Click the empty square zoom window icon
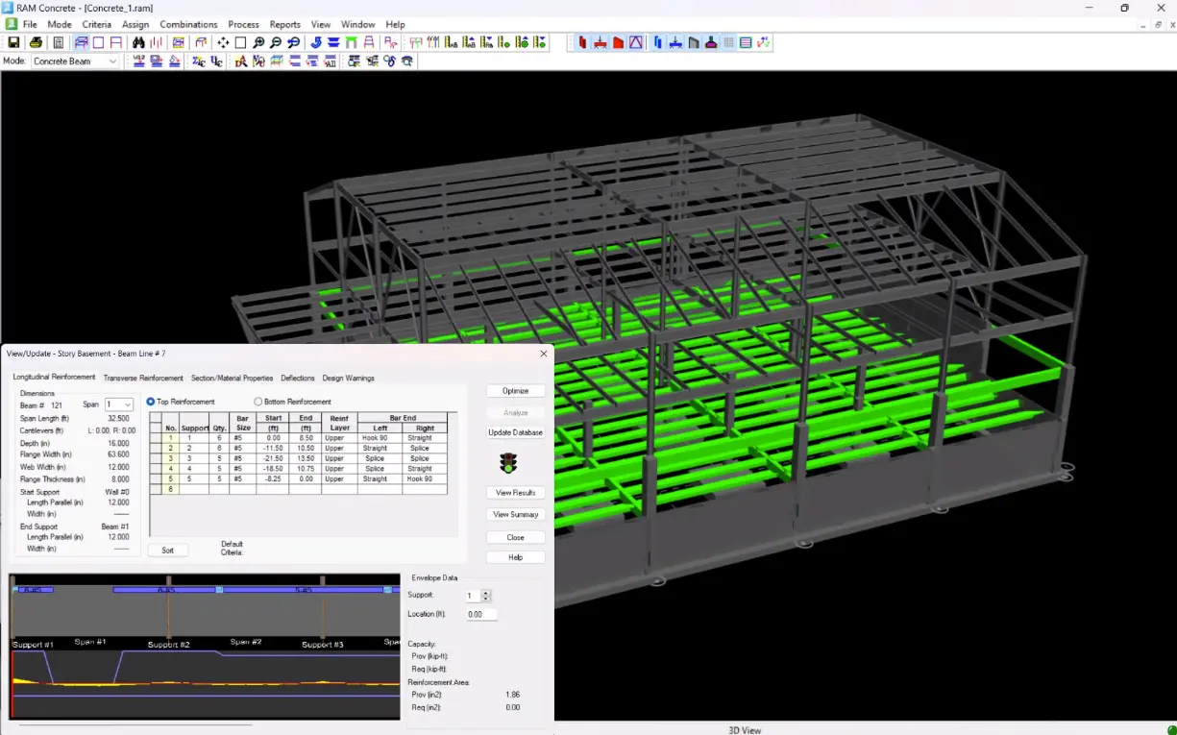1177x735 pixels. point(240,42)
